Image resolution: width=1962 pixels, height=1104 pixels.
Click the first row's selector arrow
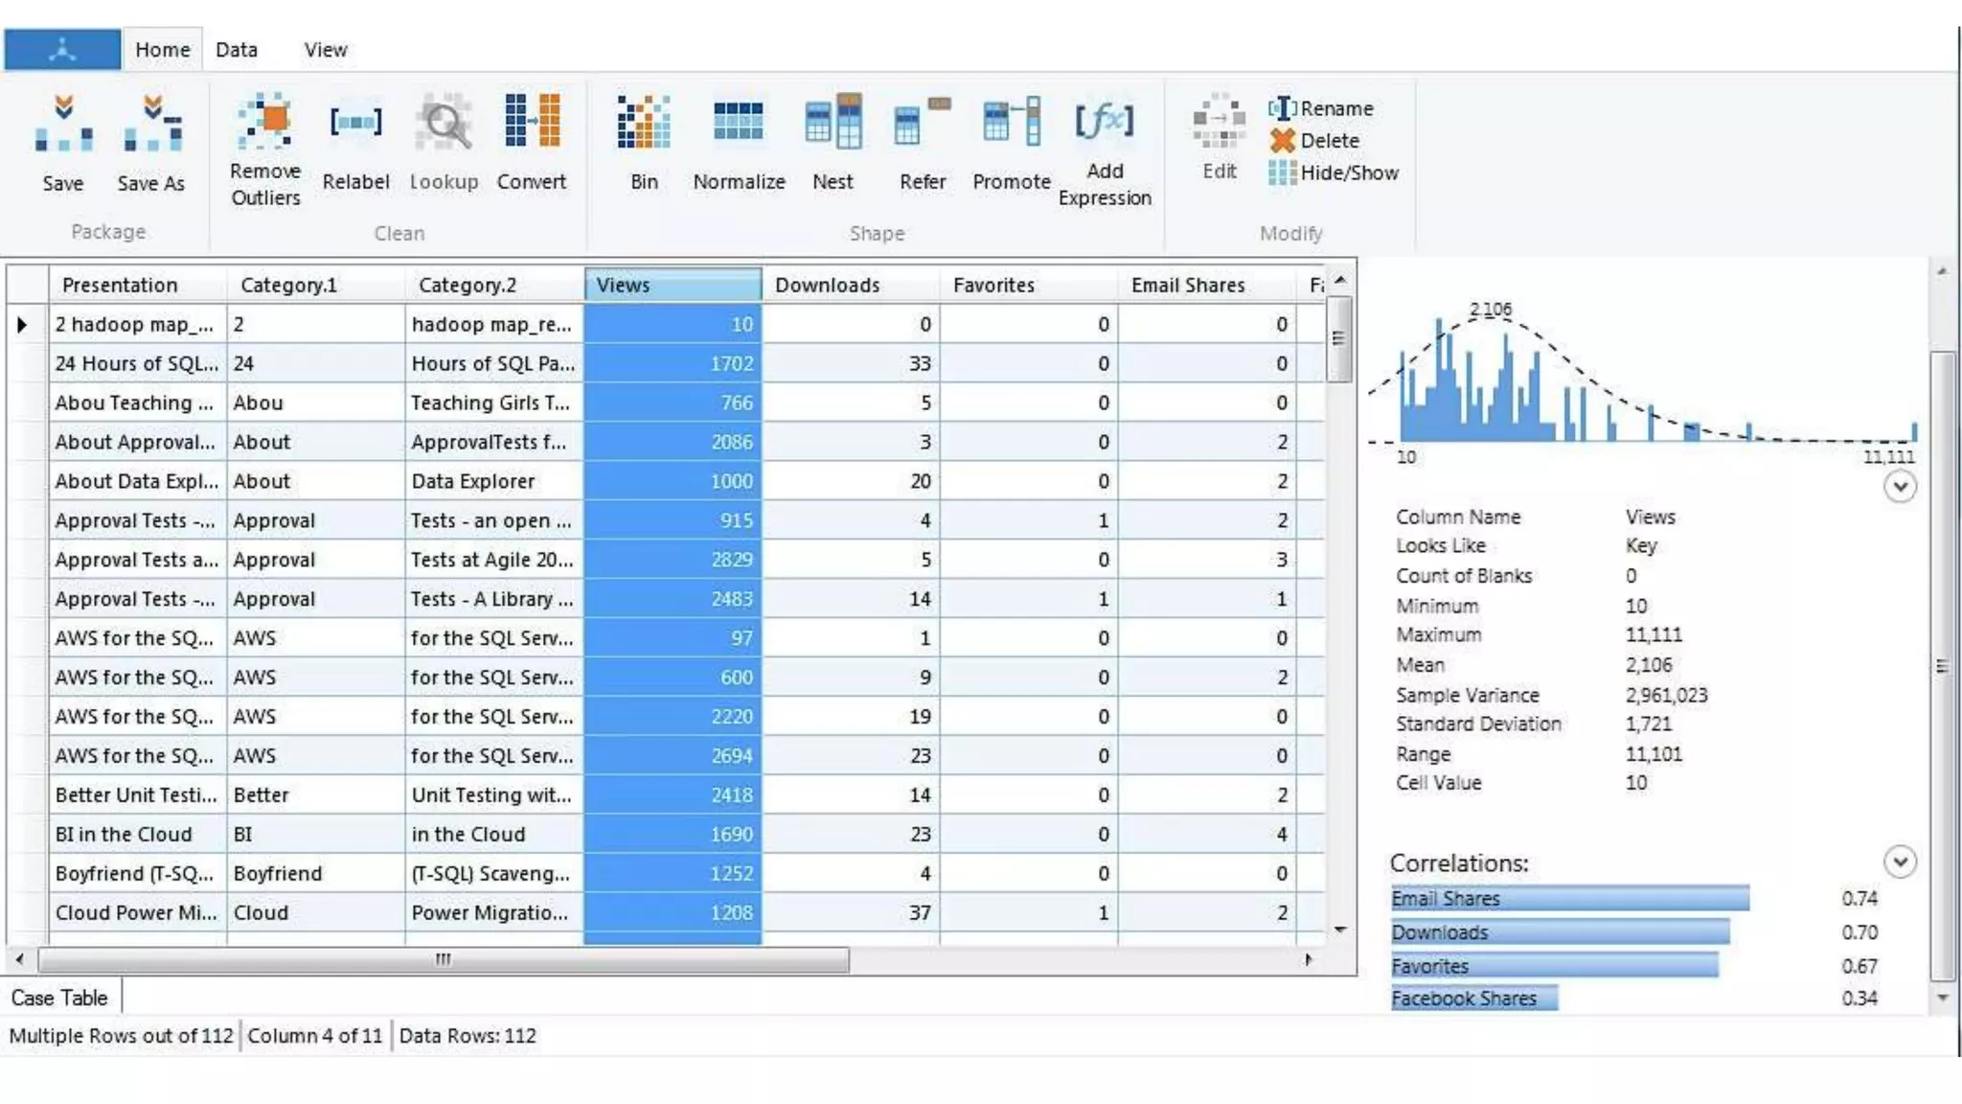22,325
